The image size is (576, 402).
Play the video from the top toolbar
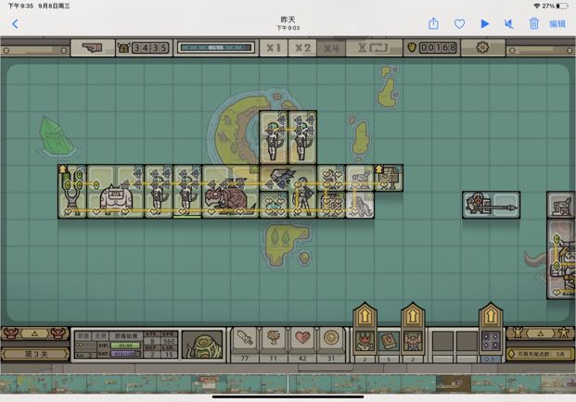coord(484,24)
